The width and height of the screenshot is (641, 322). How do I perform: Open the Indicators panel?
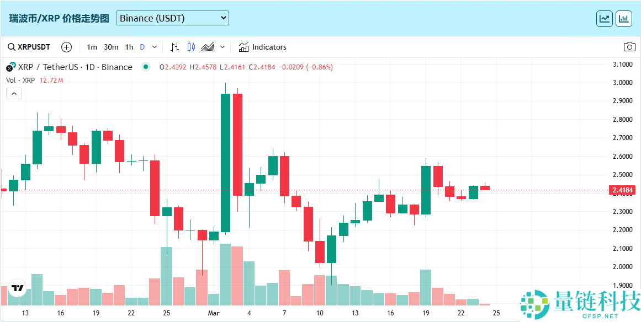click(263, 47)
